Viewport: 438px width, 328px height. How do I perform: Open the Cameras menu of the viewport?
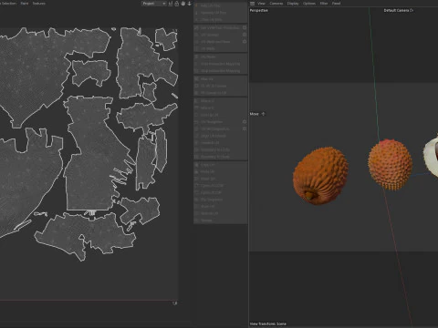[276, 4]
